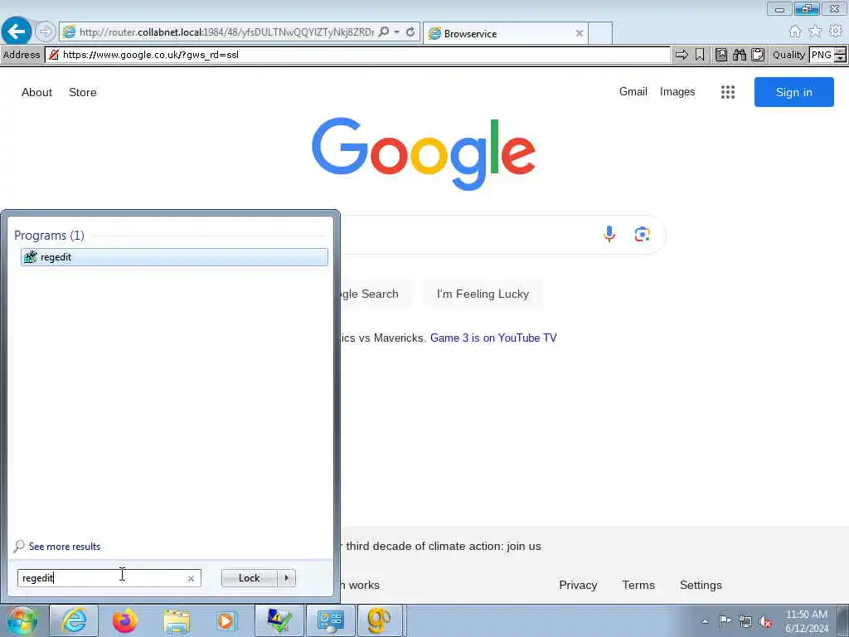Click the Lock button in Start menu
This screenshot has height=637, width=849.
coord(249,578)
